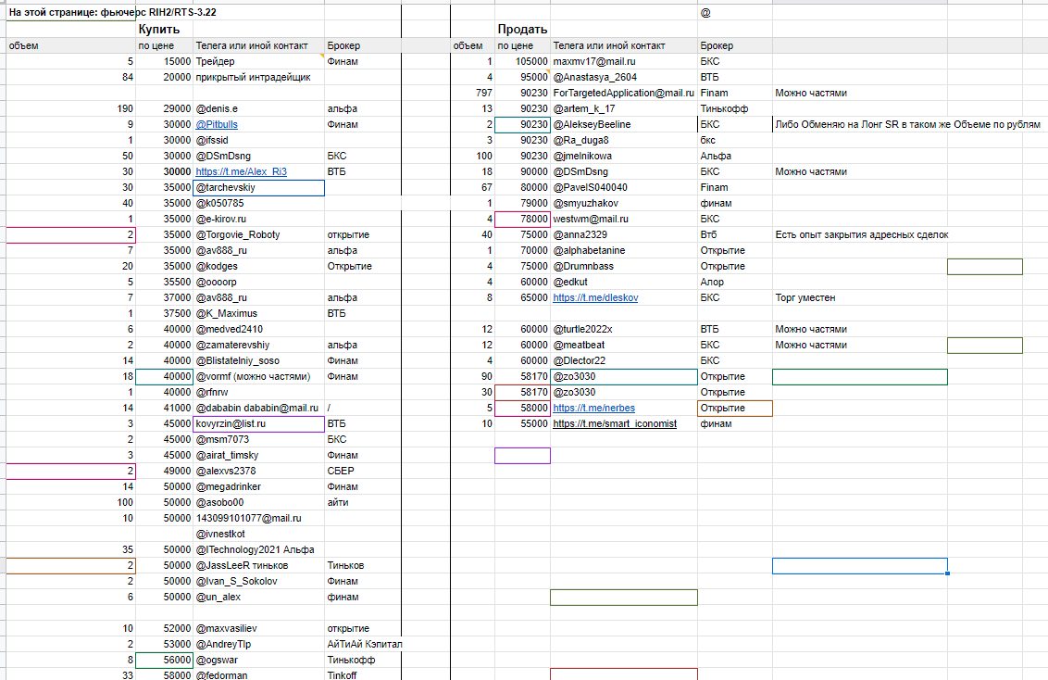Open the @Pitbulls contact link
This screenshot has height=680, width=1048.
[x=217, y=124]
